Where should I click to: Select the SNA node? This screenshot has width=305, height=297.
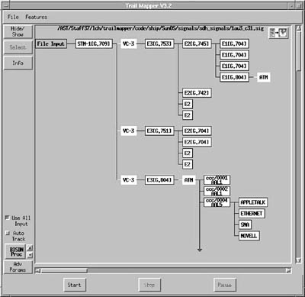245,224
